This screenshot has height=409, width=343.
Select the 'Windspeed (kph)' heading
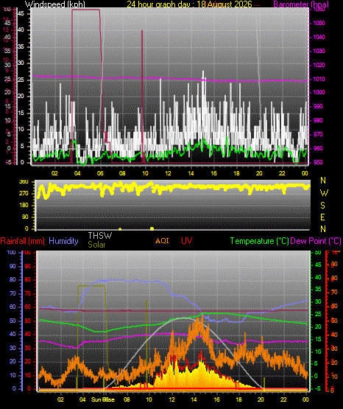pyautogui.click(x=55, y=4)
